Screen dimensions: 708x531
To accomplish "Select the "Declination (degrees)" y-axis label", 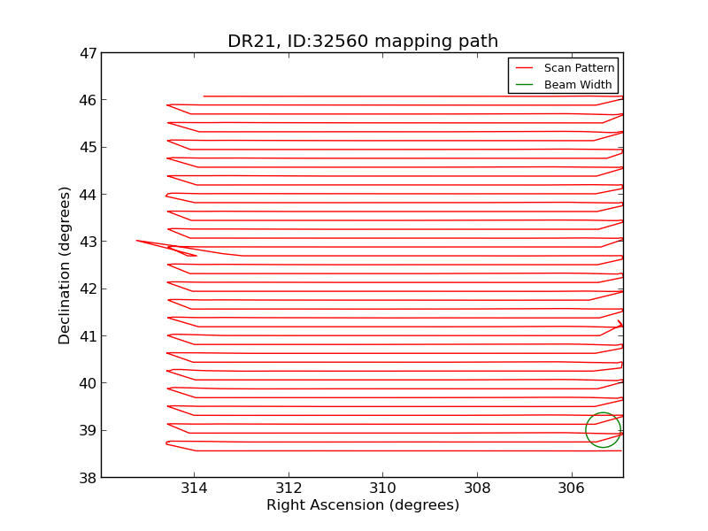I will [x=64, y=265].
